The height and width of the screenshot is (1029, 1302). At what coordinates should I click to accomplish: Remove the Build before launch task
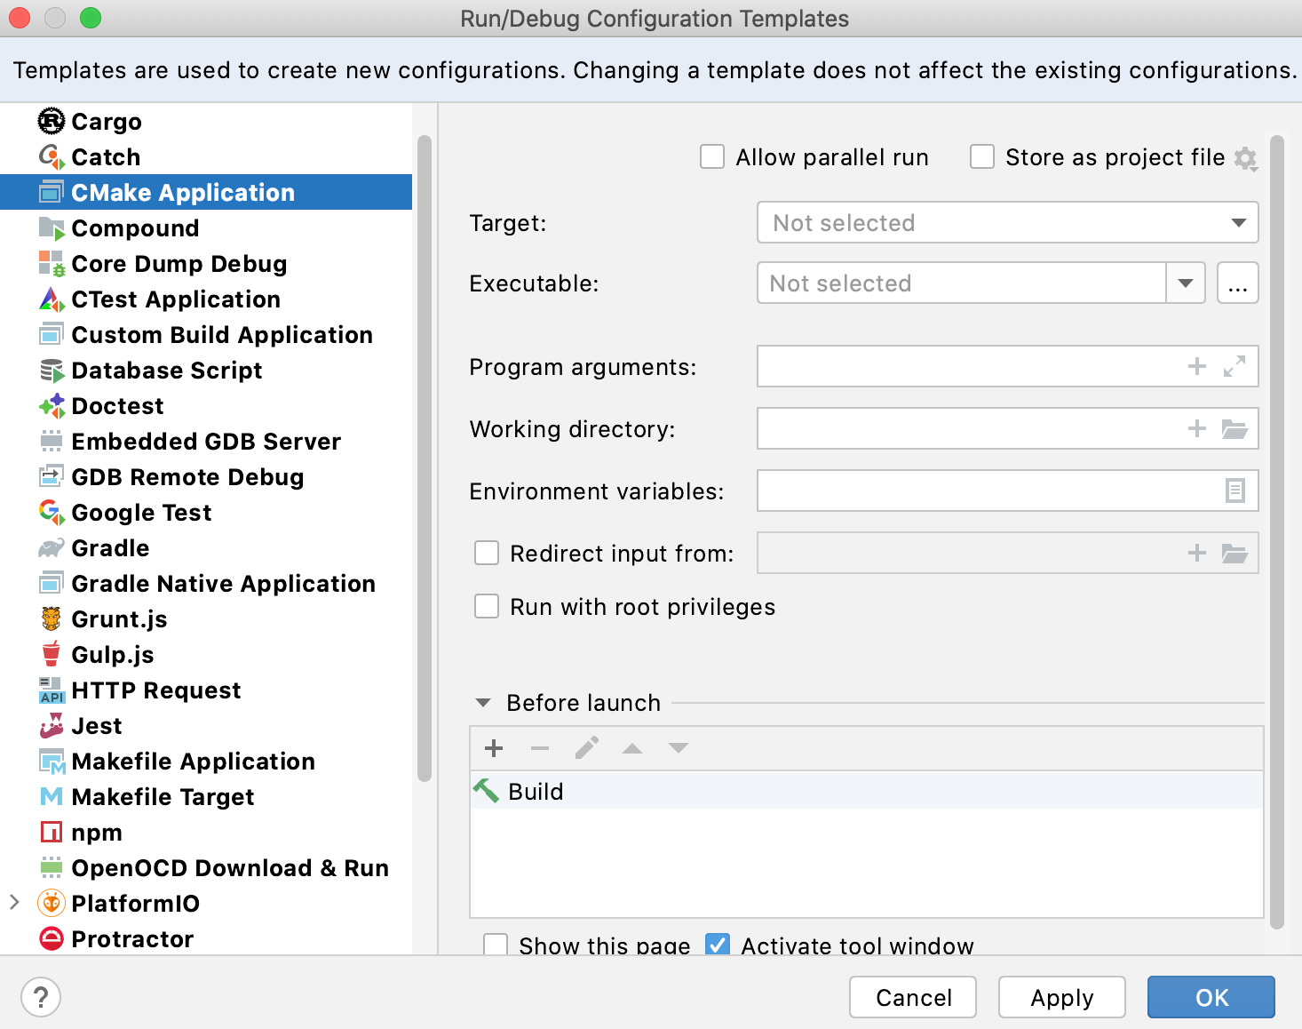540,748
